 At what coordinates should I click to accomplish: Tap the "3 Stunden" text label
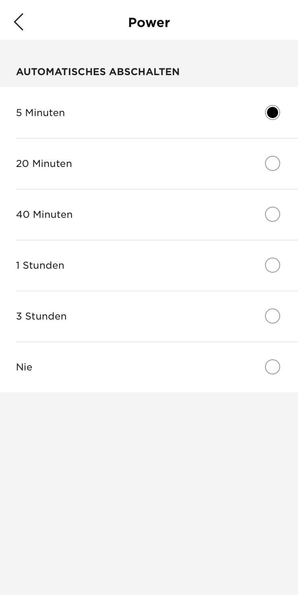click(x=41, y=316)
